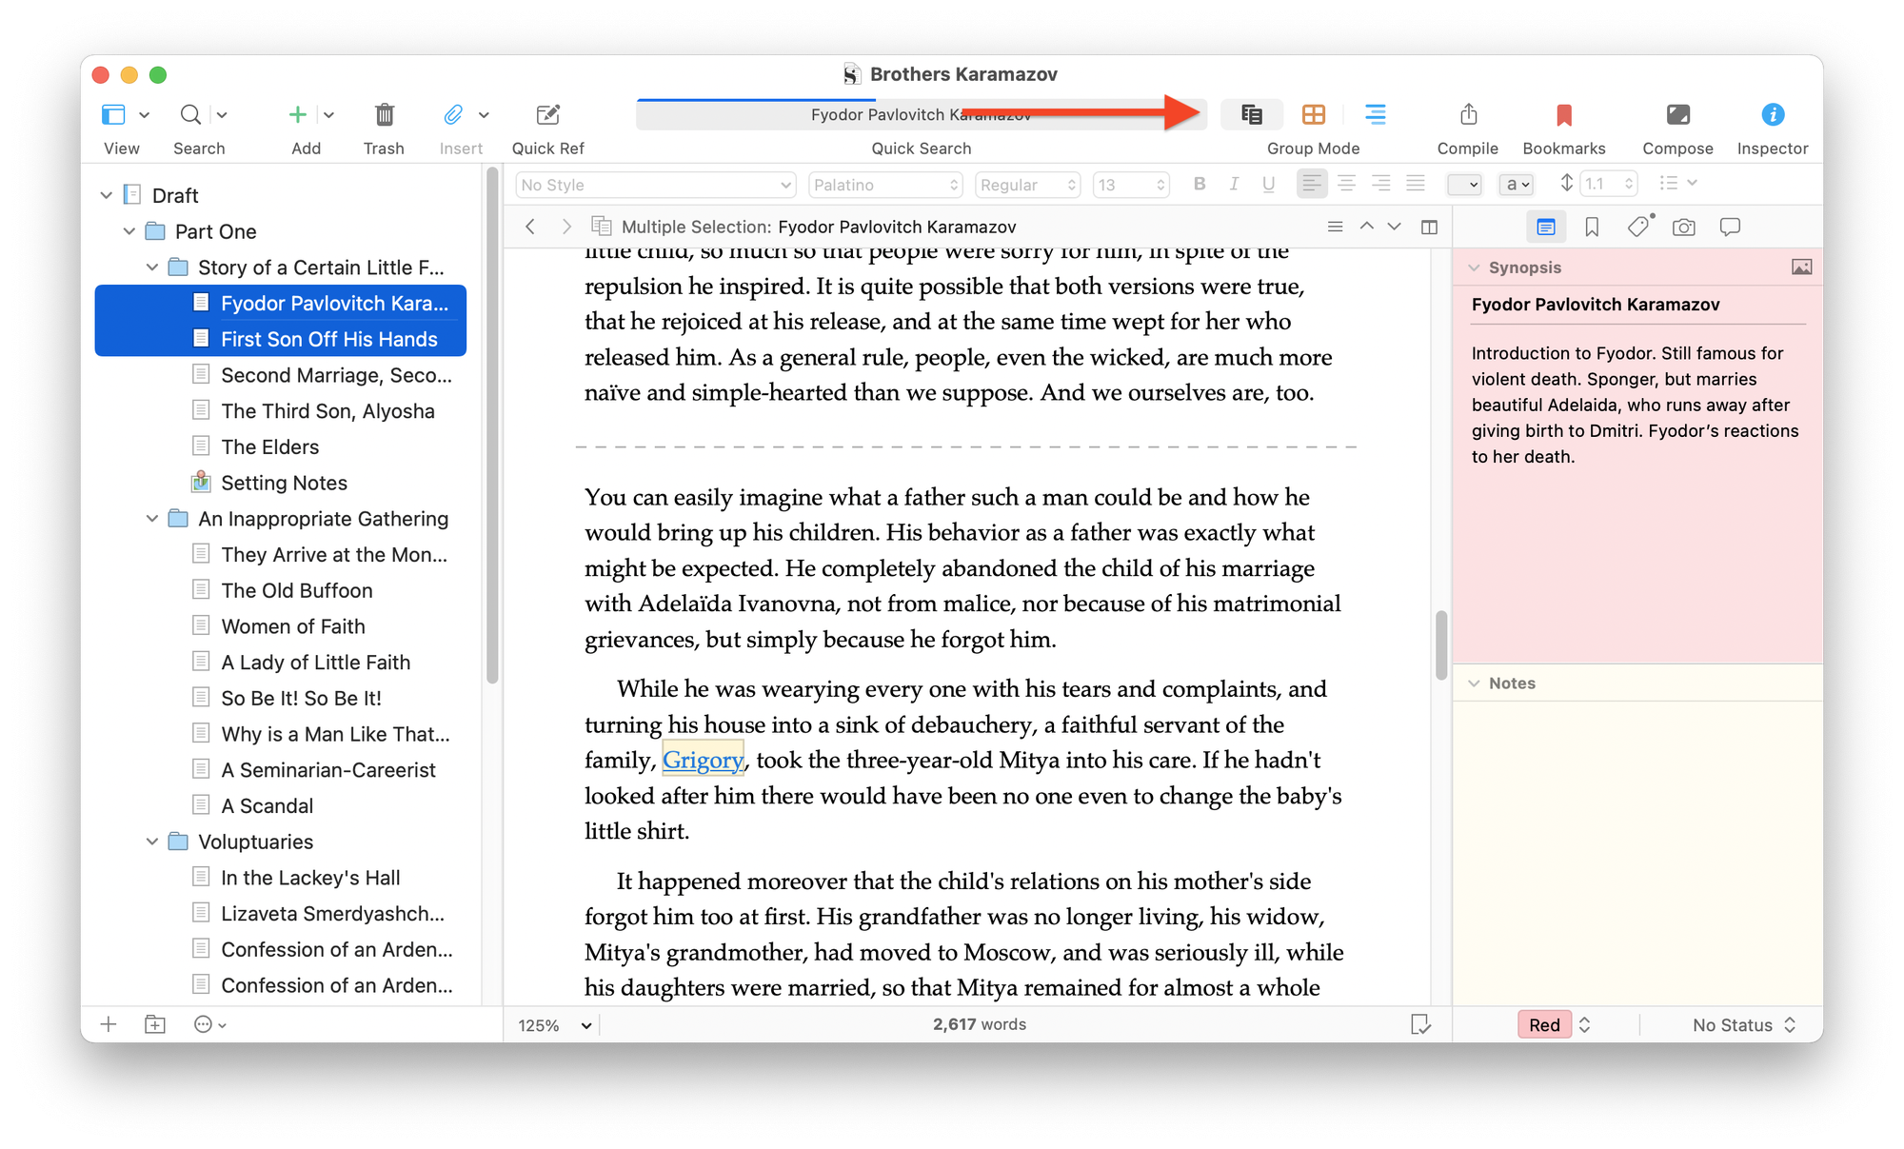
Task: Click the Grigory link in text
Action: [x=703, y=760]
